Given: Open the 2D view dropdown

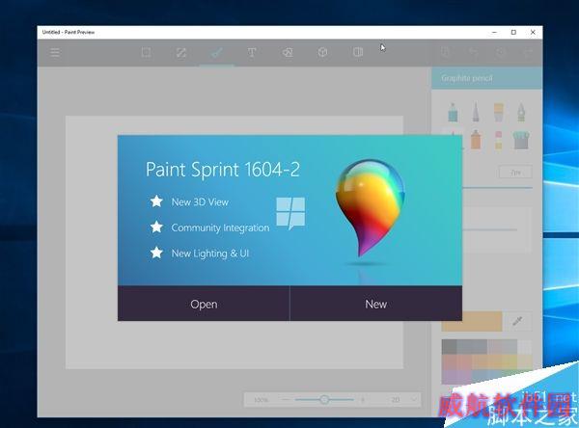Looking at the screenshot, I should (402, 400).
